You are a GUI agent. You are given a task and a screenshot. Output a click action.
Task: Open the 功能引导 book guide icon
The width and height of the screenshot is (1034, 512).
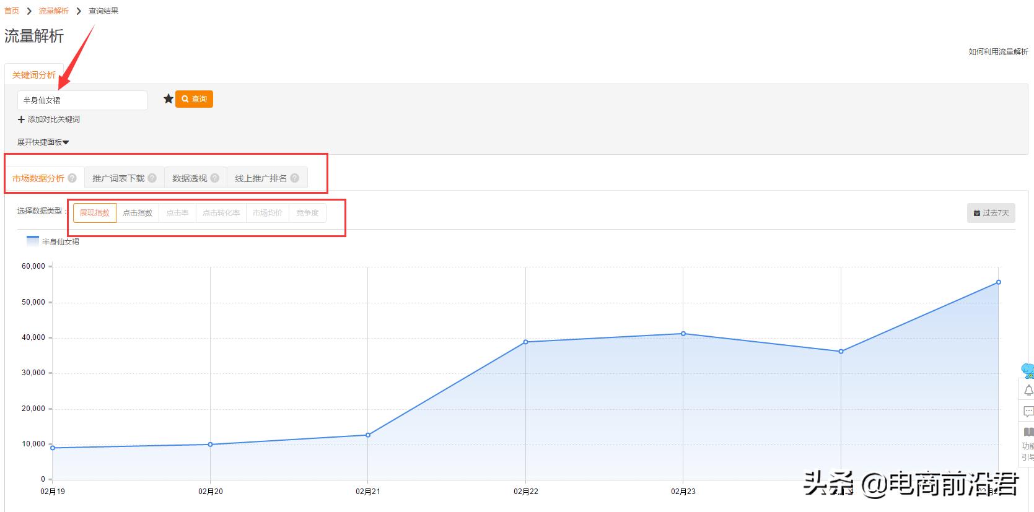click(x=1028, y=432)
